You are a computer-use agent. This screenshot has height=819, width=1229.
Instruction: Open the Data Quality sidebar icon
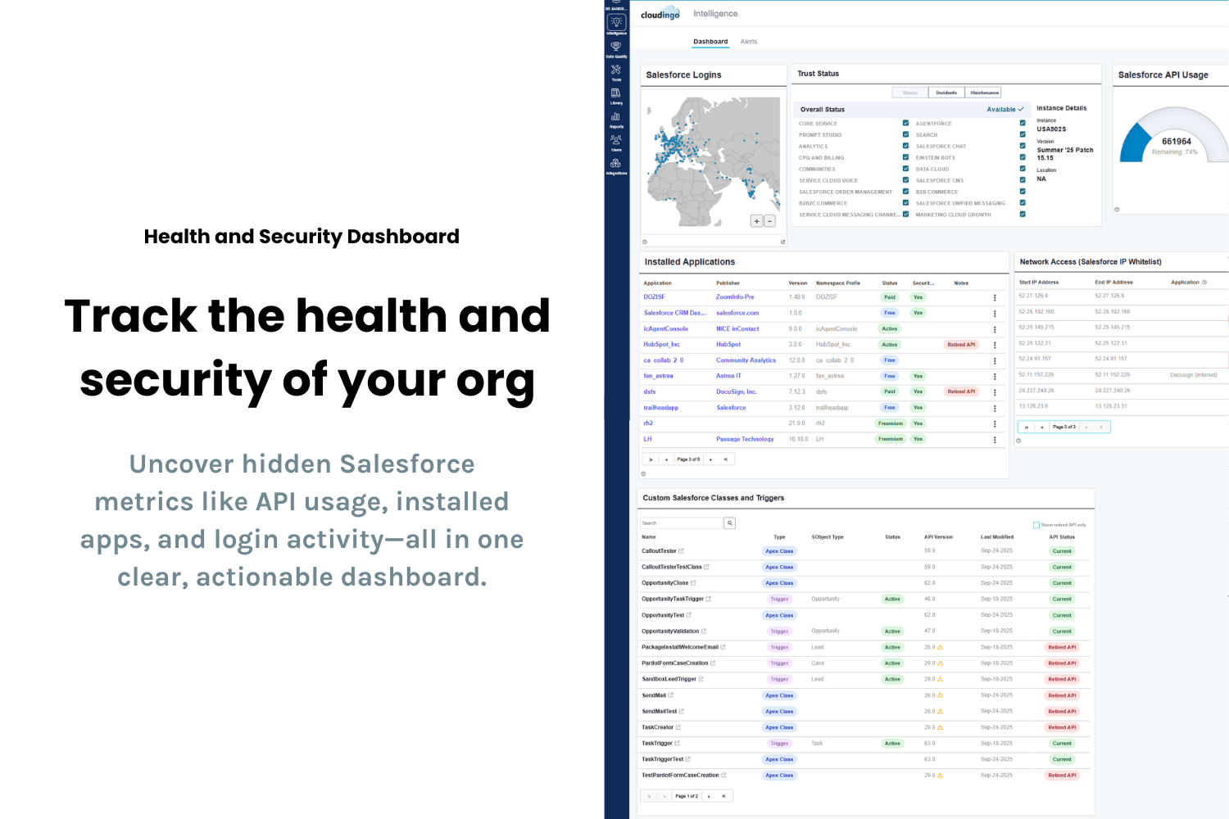tap(616, 48)
